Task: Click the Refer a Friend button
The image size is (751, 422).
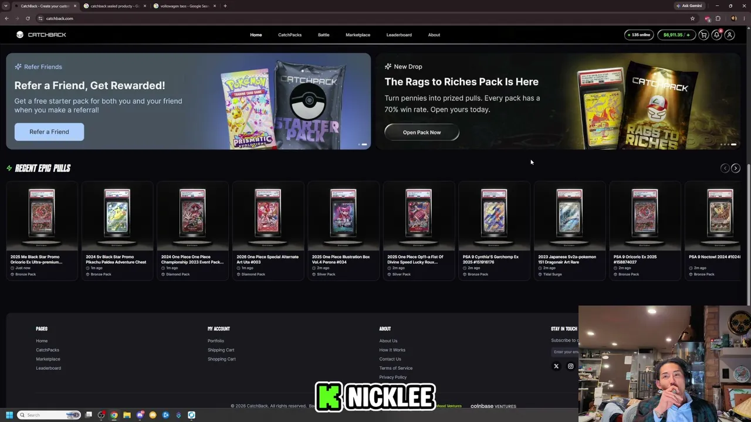Action: click(x=49, y=132)
